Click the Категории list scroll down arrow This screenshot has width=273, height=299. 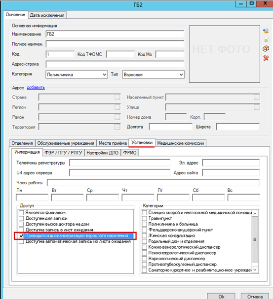(255, 270)
